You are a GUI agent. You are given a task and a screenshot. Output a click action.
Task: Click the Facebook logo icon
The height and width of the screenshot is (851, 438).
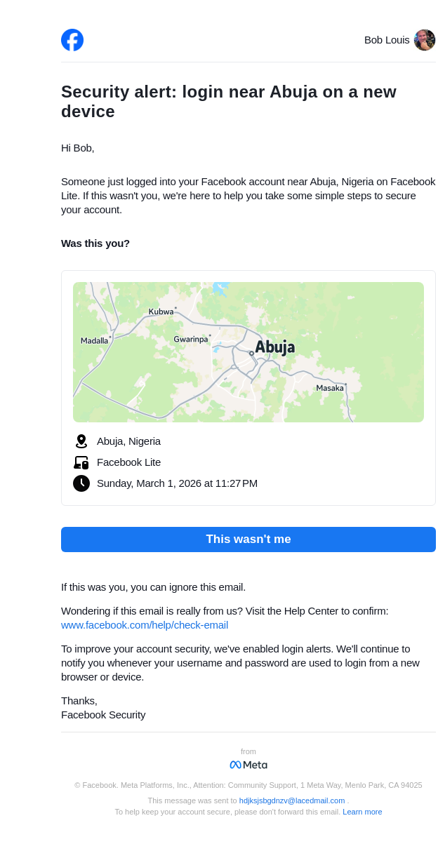[72, 40]
